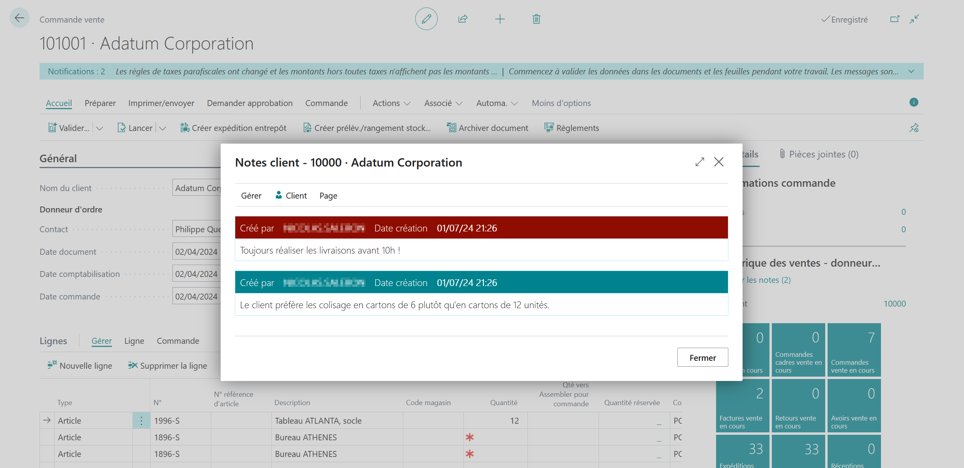Image resolution: width=964 pixels, height=468 pixels.
Task: Open Page menu in dialog
Action: coord(329,195)
